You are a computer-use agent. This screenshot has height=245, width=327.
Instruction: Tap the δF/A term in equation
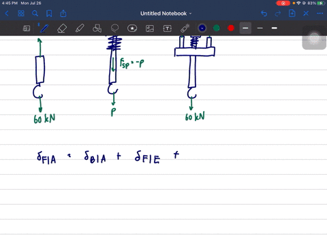[x=46, y=157]
